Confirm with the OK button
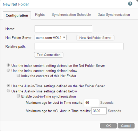 (x=108, y=126)
